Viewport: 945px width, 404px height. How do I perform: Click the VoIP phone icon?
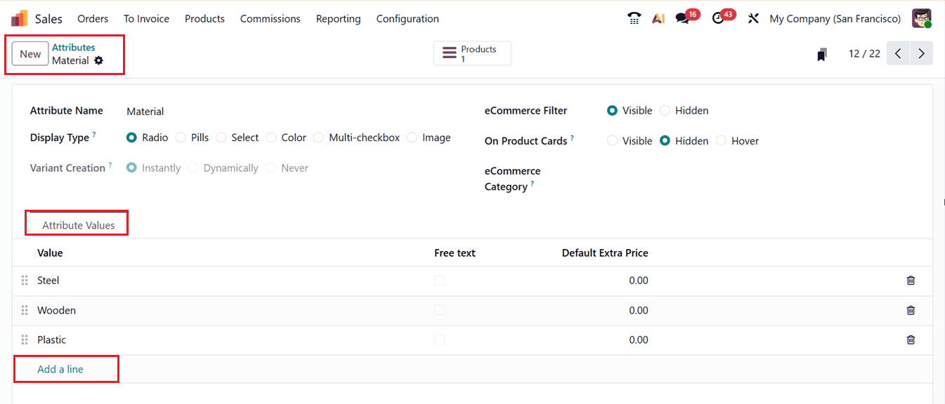coord(634,18)
